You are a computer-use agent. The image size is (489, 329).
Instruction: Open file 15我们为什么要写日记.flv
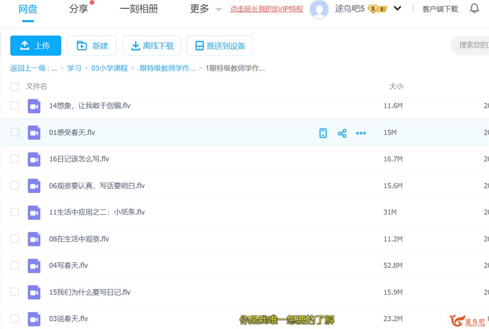(90, 292)
